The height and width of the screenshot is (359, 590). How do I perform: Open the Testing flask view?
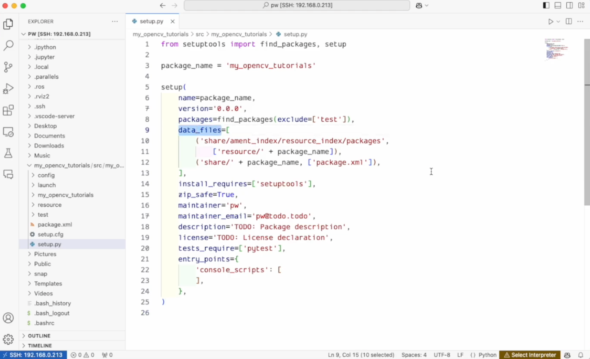click(8, 153)
